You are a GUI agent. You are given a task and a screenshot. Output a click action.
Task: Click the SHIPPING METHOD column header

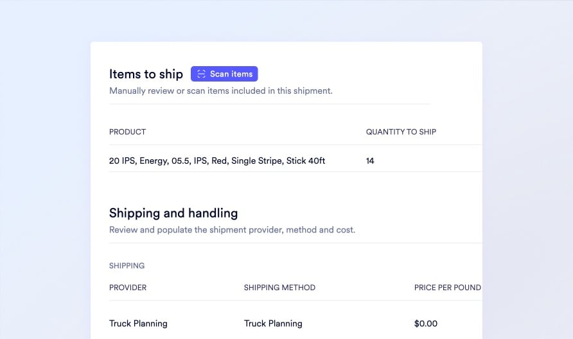pyautogui.click(x=279, y=287)
